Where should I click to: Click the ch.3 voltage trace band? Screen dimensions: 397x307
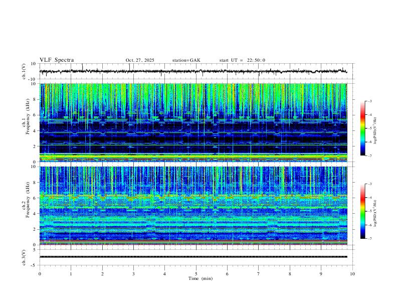(193, 257)
